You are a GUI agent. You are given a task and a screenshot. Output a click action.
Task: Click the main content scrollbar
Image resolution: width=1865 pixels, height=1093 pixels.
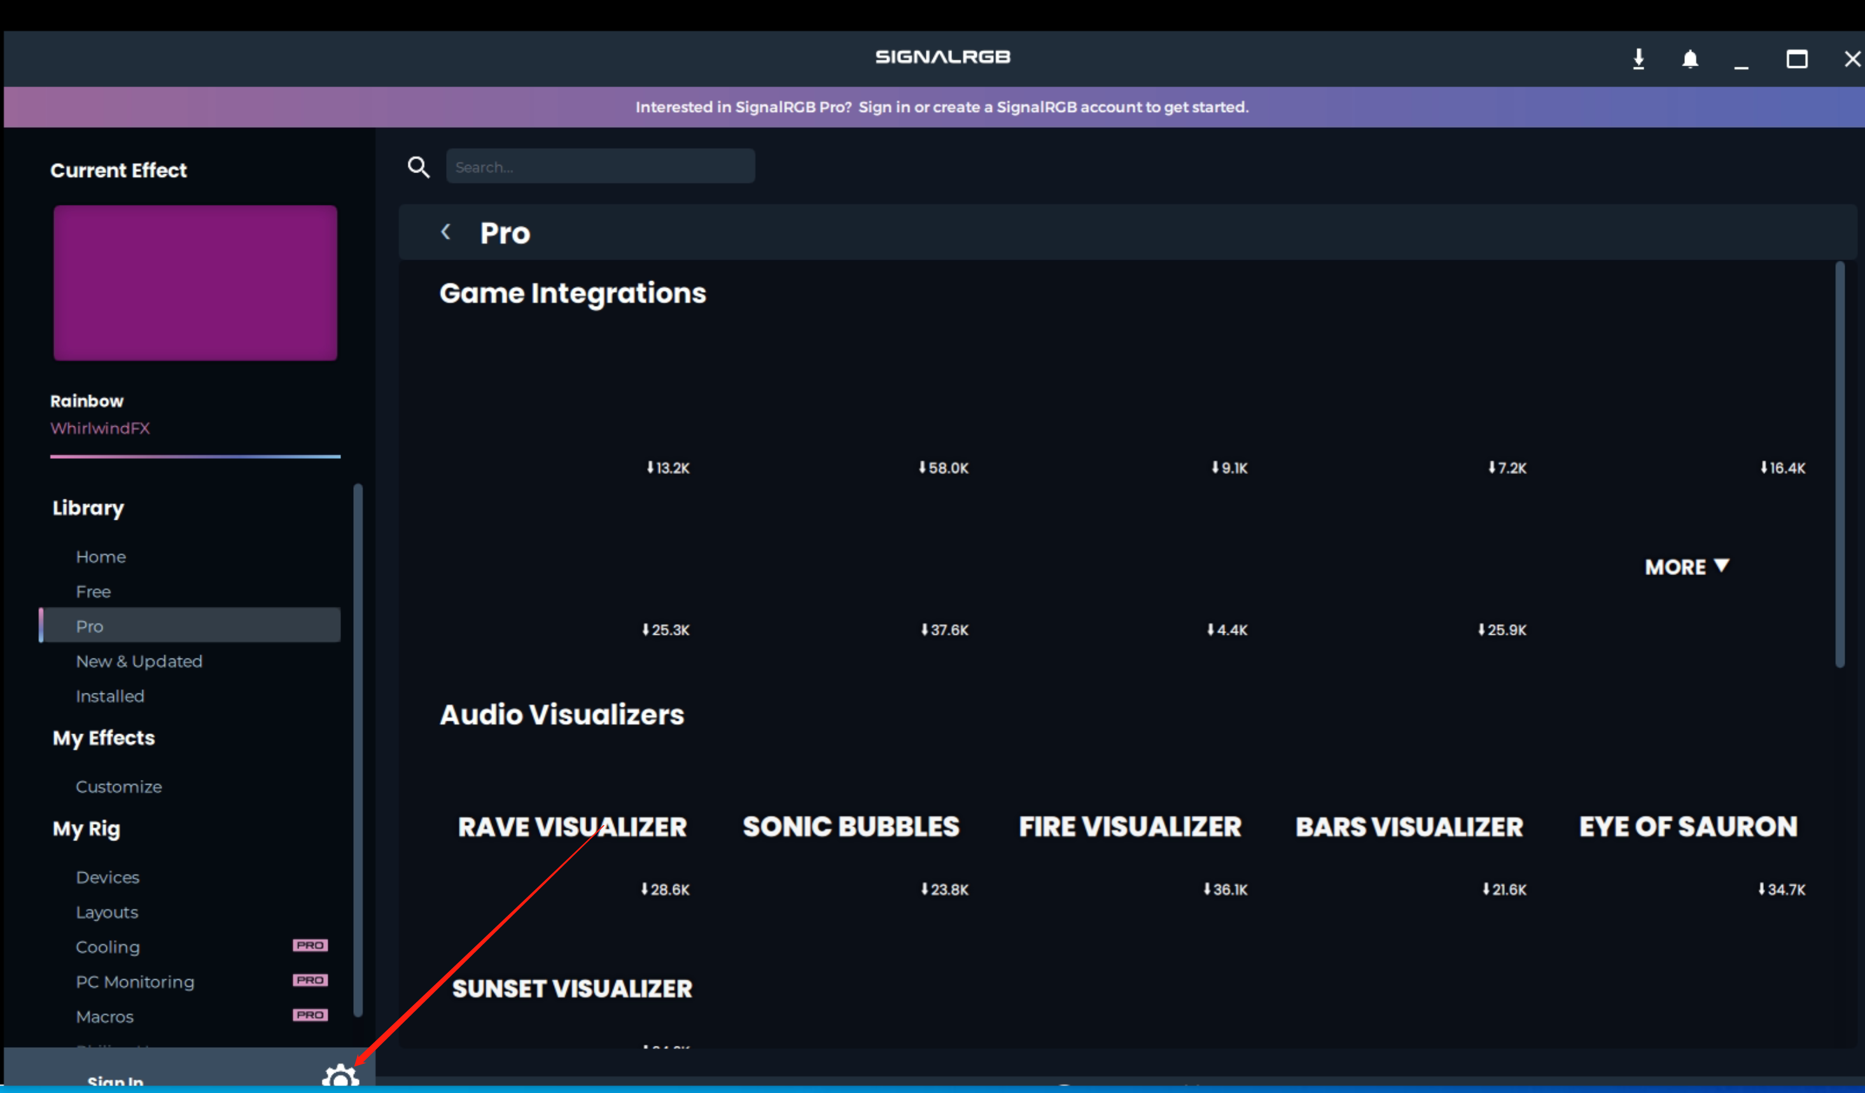(1840, 464)
